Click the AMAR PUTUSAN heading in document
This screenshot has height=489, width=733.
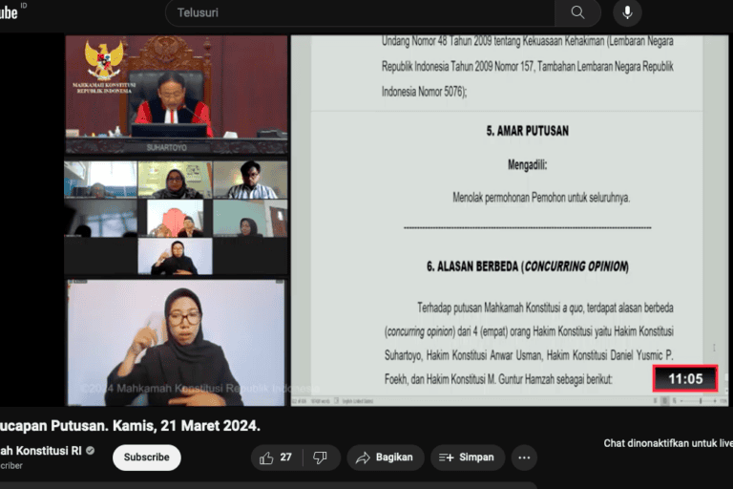[x=527, y=131]
